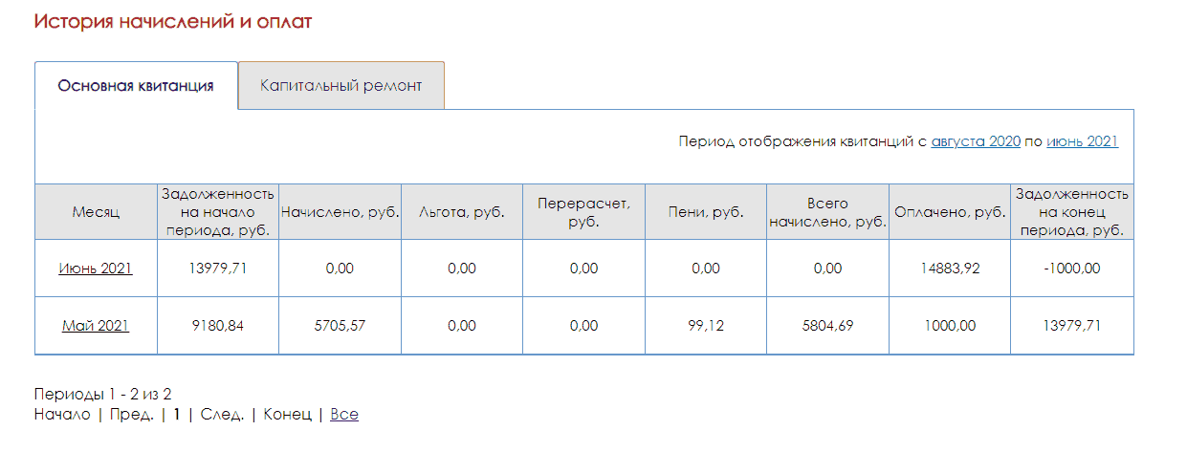Click the 14883,92 paid amount cell
This screenshot has width=1187, height=452.
pyautogui.click(x=950, y=269)
